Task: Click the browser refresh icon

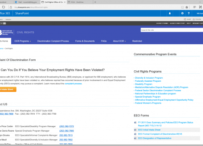Action: click(x=3, y=7)
